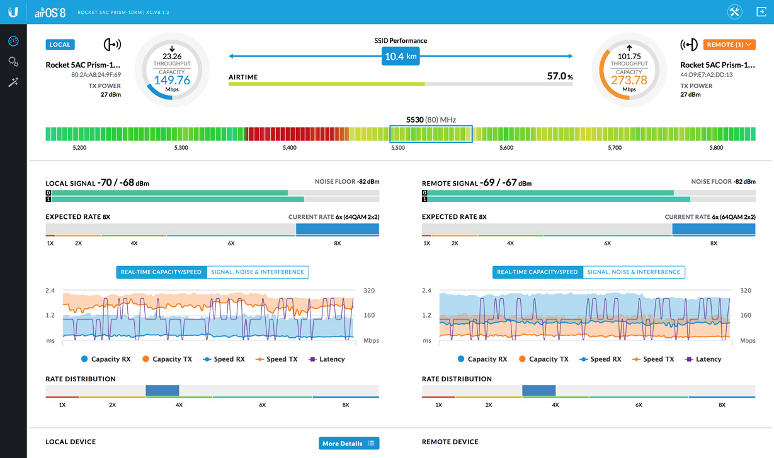
Task: Click the remote CURRENT RATE 6x text
Action: pos(710,217)
